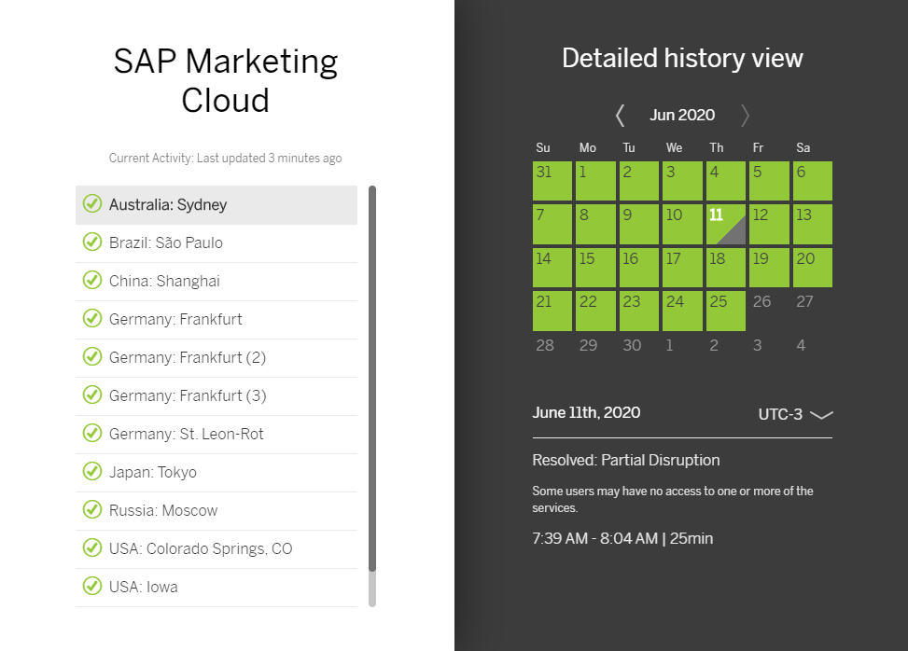The width and height of the screenshot is (908, 651).
Task: Select China: Shanghai data center
Action: tap(217, 282)
